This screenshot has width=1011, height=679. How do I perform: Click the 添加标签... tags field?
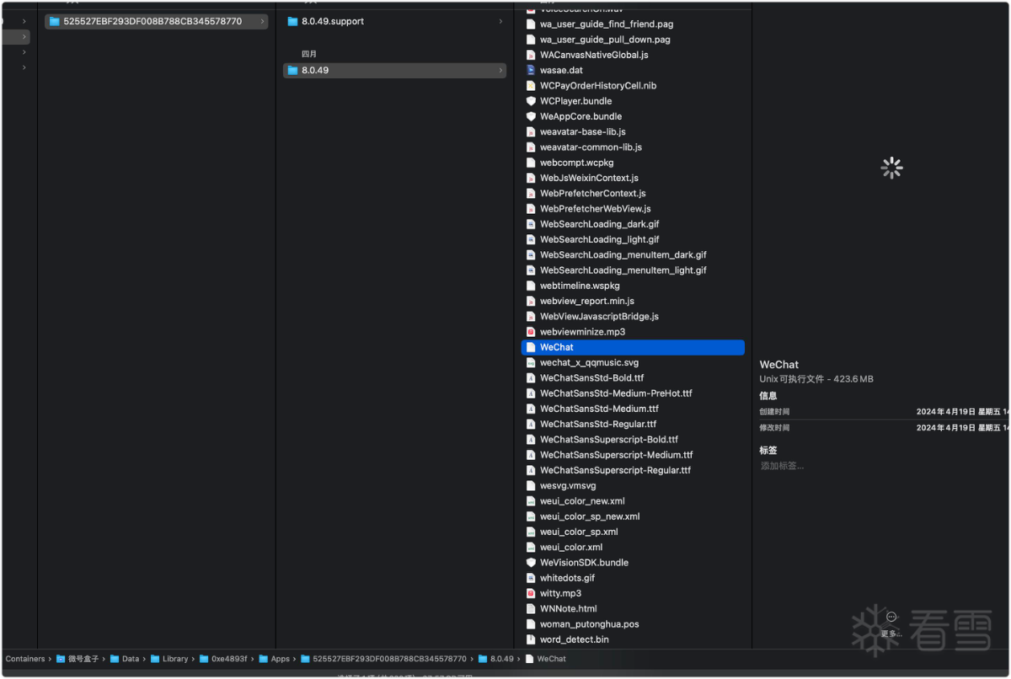782,466
